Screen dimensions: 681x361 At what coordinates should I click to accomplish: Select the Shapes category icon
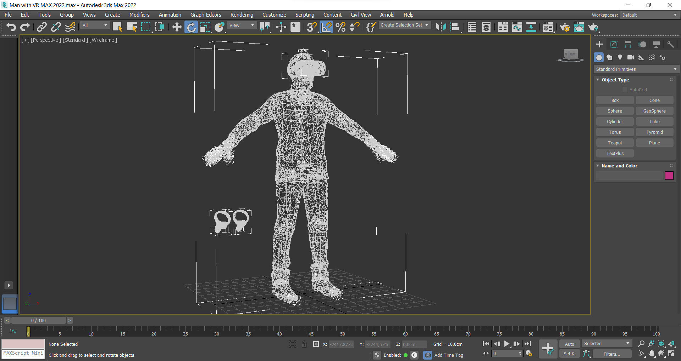coord(609,57)
